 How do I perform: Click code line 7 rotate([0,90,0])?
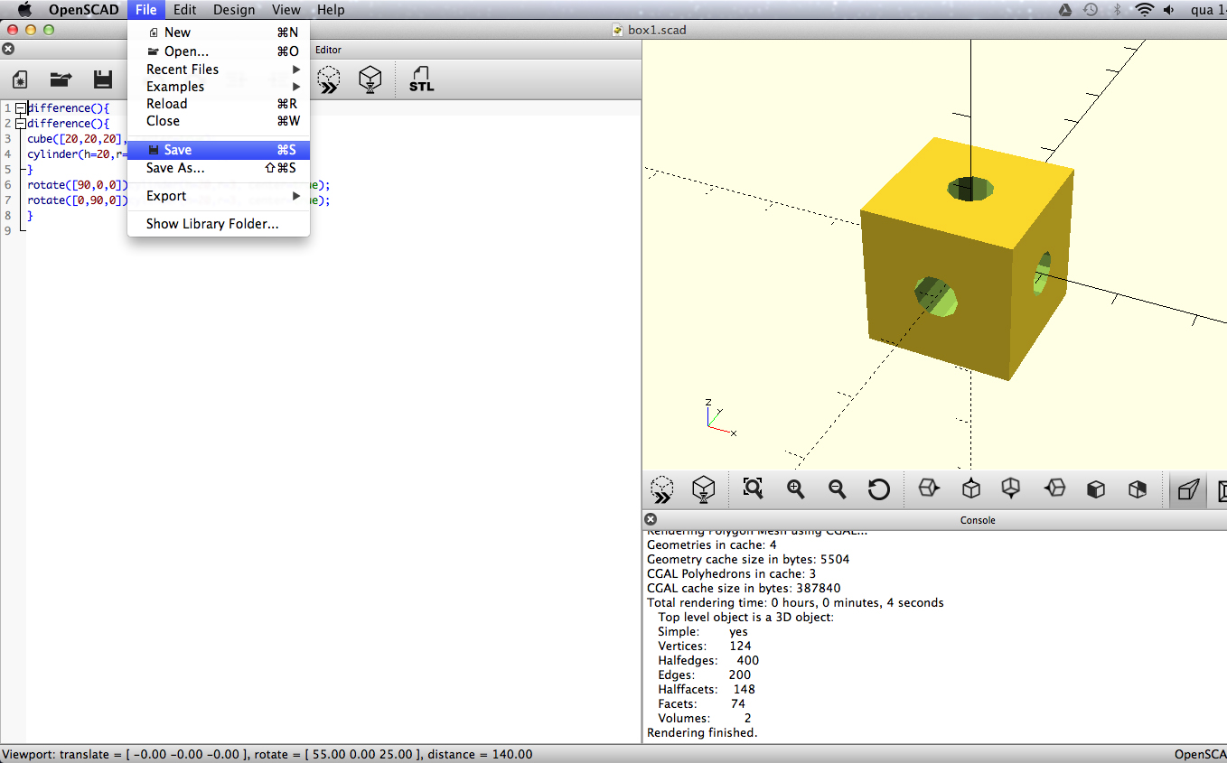78,200
